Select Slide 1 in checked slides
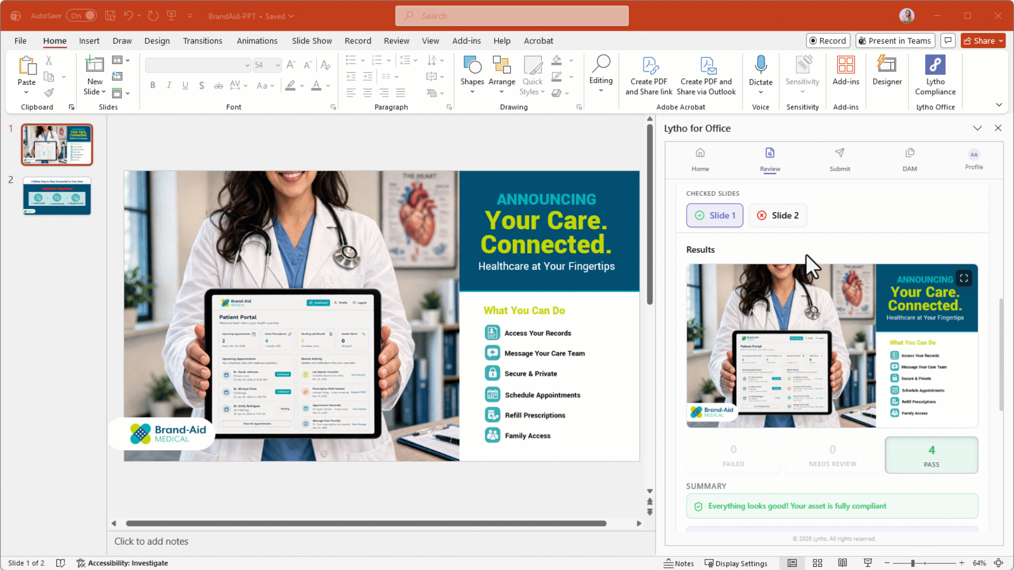 715,215
